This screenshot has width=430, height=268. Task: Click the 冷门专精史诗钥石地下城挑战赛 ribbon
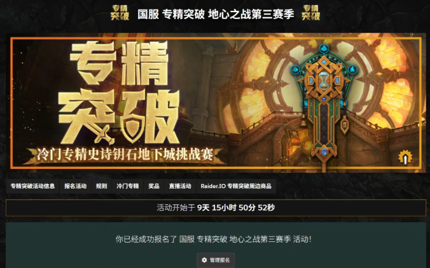[125, 155]
